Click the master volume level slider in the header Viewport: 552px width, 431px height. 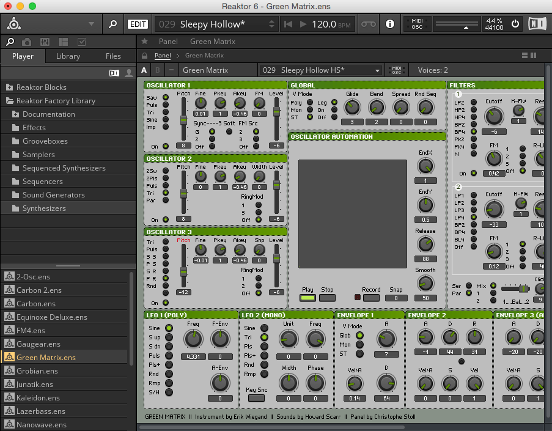(x=456, y=24)
